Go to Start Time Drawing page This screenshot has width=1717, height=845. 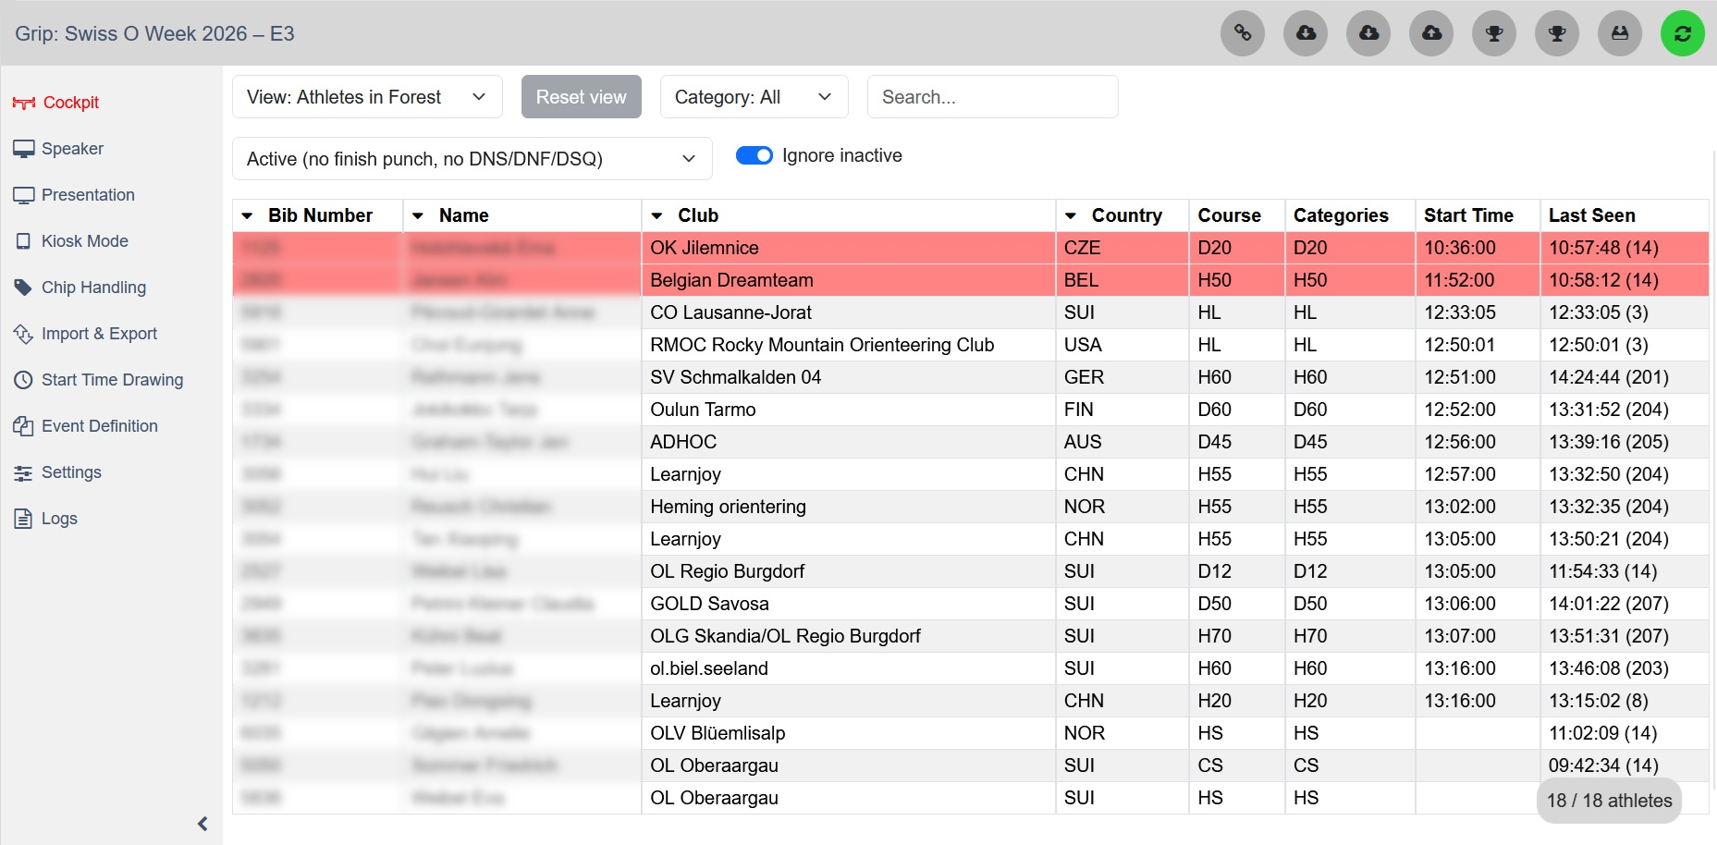[x=112, y=380]
